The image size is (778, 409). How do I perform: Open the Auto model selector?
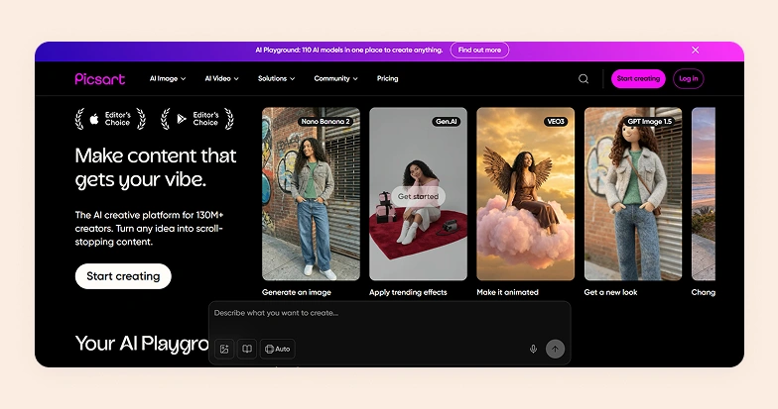278,349
